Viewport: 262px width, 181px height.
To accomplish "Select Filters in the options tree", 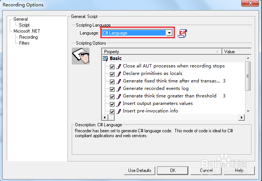I will click(24, 43).
